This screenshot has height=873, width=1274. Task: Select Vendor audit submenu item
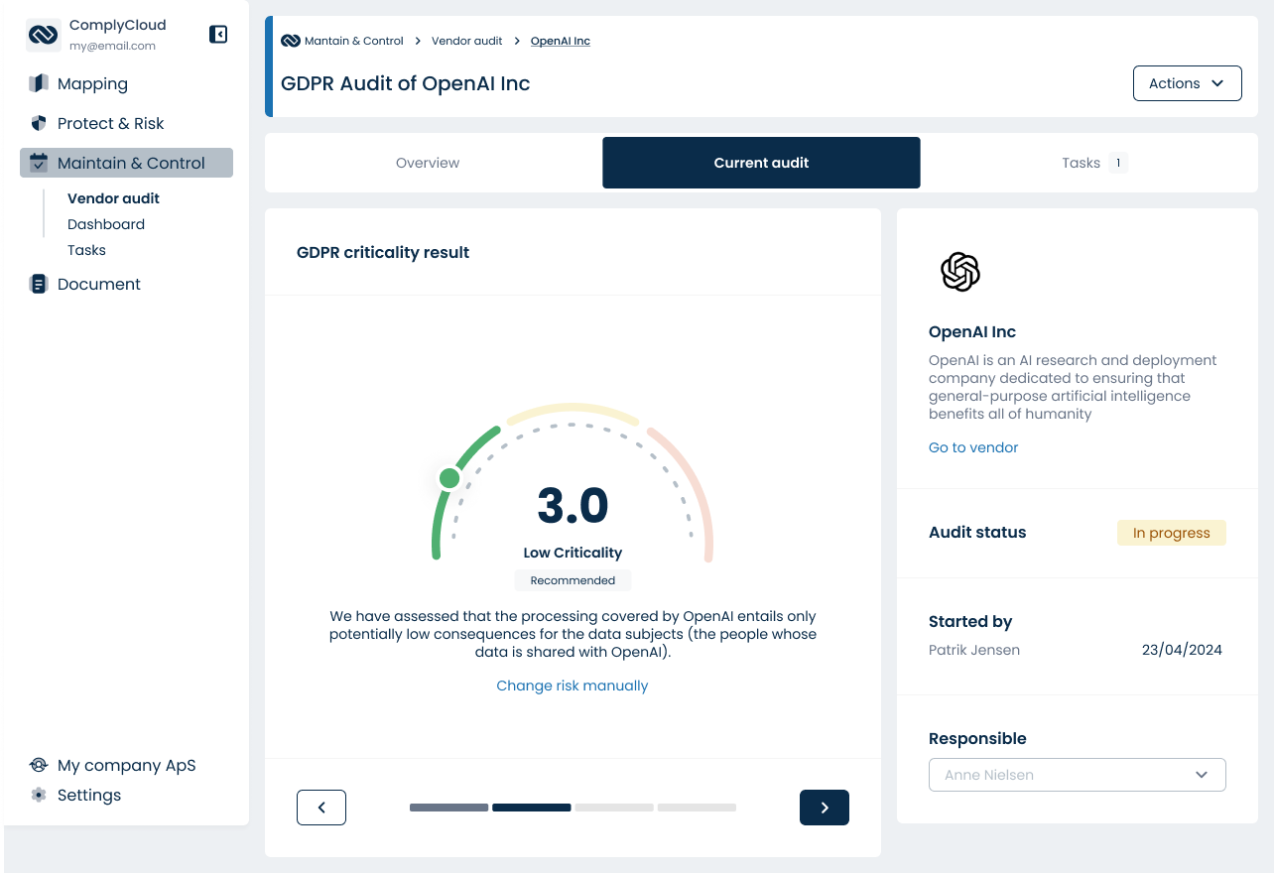coord(113,198)
